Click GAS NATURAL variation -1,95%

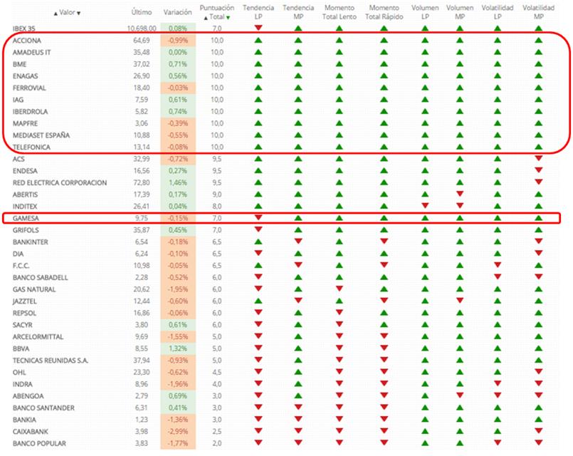(178, 289)
